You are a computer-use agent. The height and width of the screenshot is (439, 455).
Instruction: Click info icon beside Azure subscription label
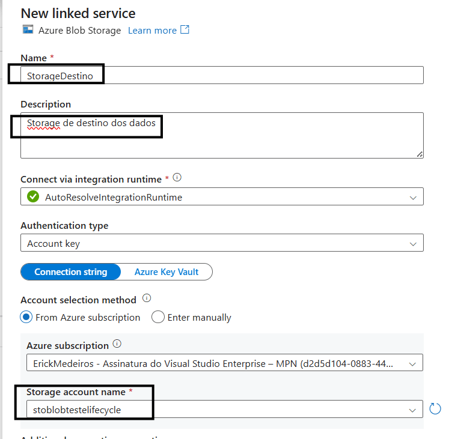tap(117, 345)
